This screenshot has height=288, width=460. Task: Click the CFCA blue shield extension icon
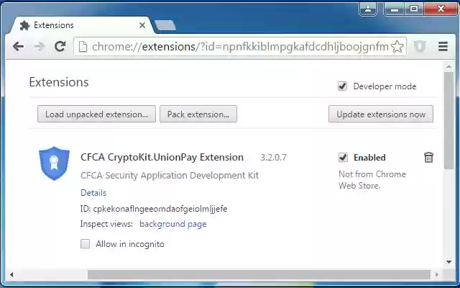tap(55, 163)
